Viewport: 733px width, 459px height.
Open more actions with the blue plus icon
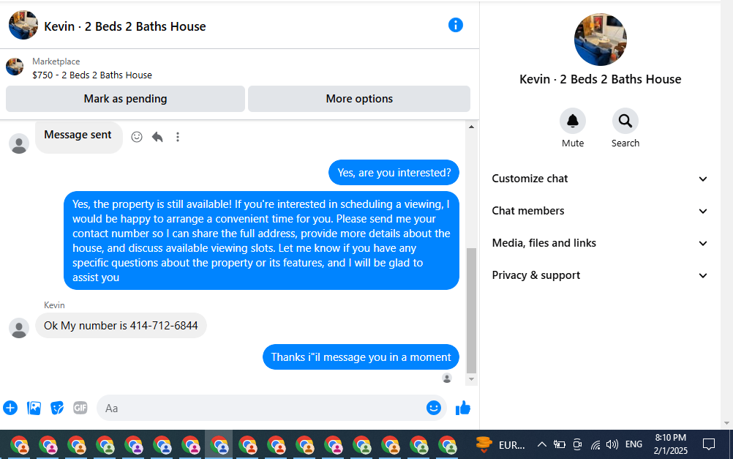tap(10, 408)
